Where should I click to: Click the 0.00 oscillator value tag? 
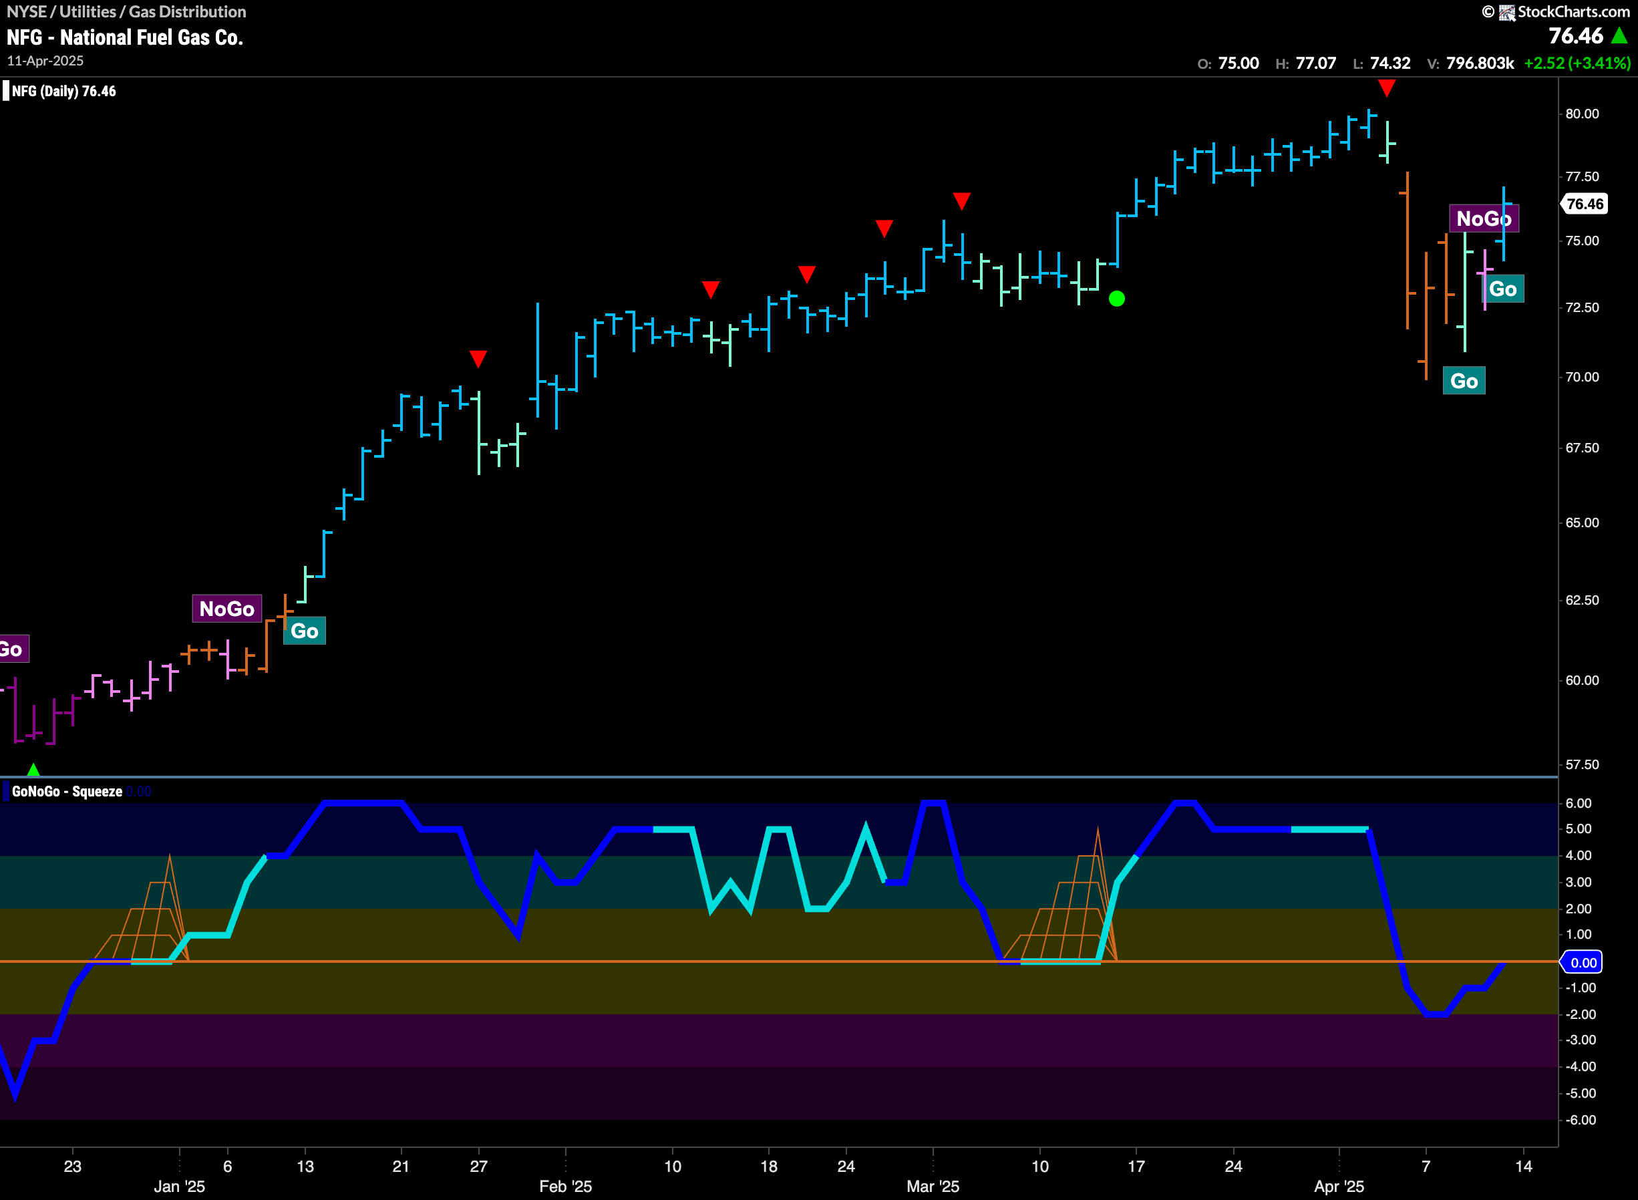(x=1582, y=962)
